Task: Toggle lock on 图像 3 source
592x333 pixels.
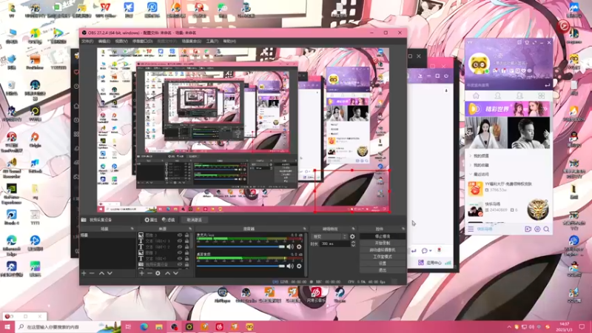Action: click(187, 235)
